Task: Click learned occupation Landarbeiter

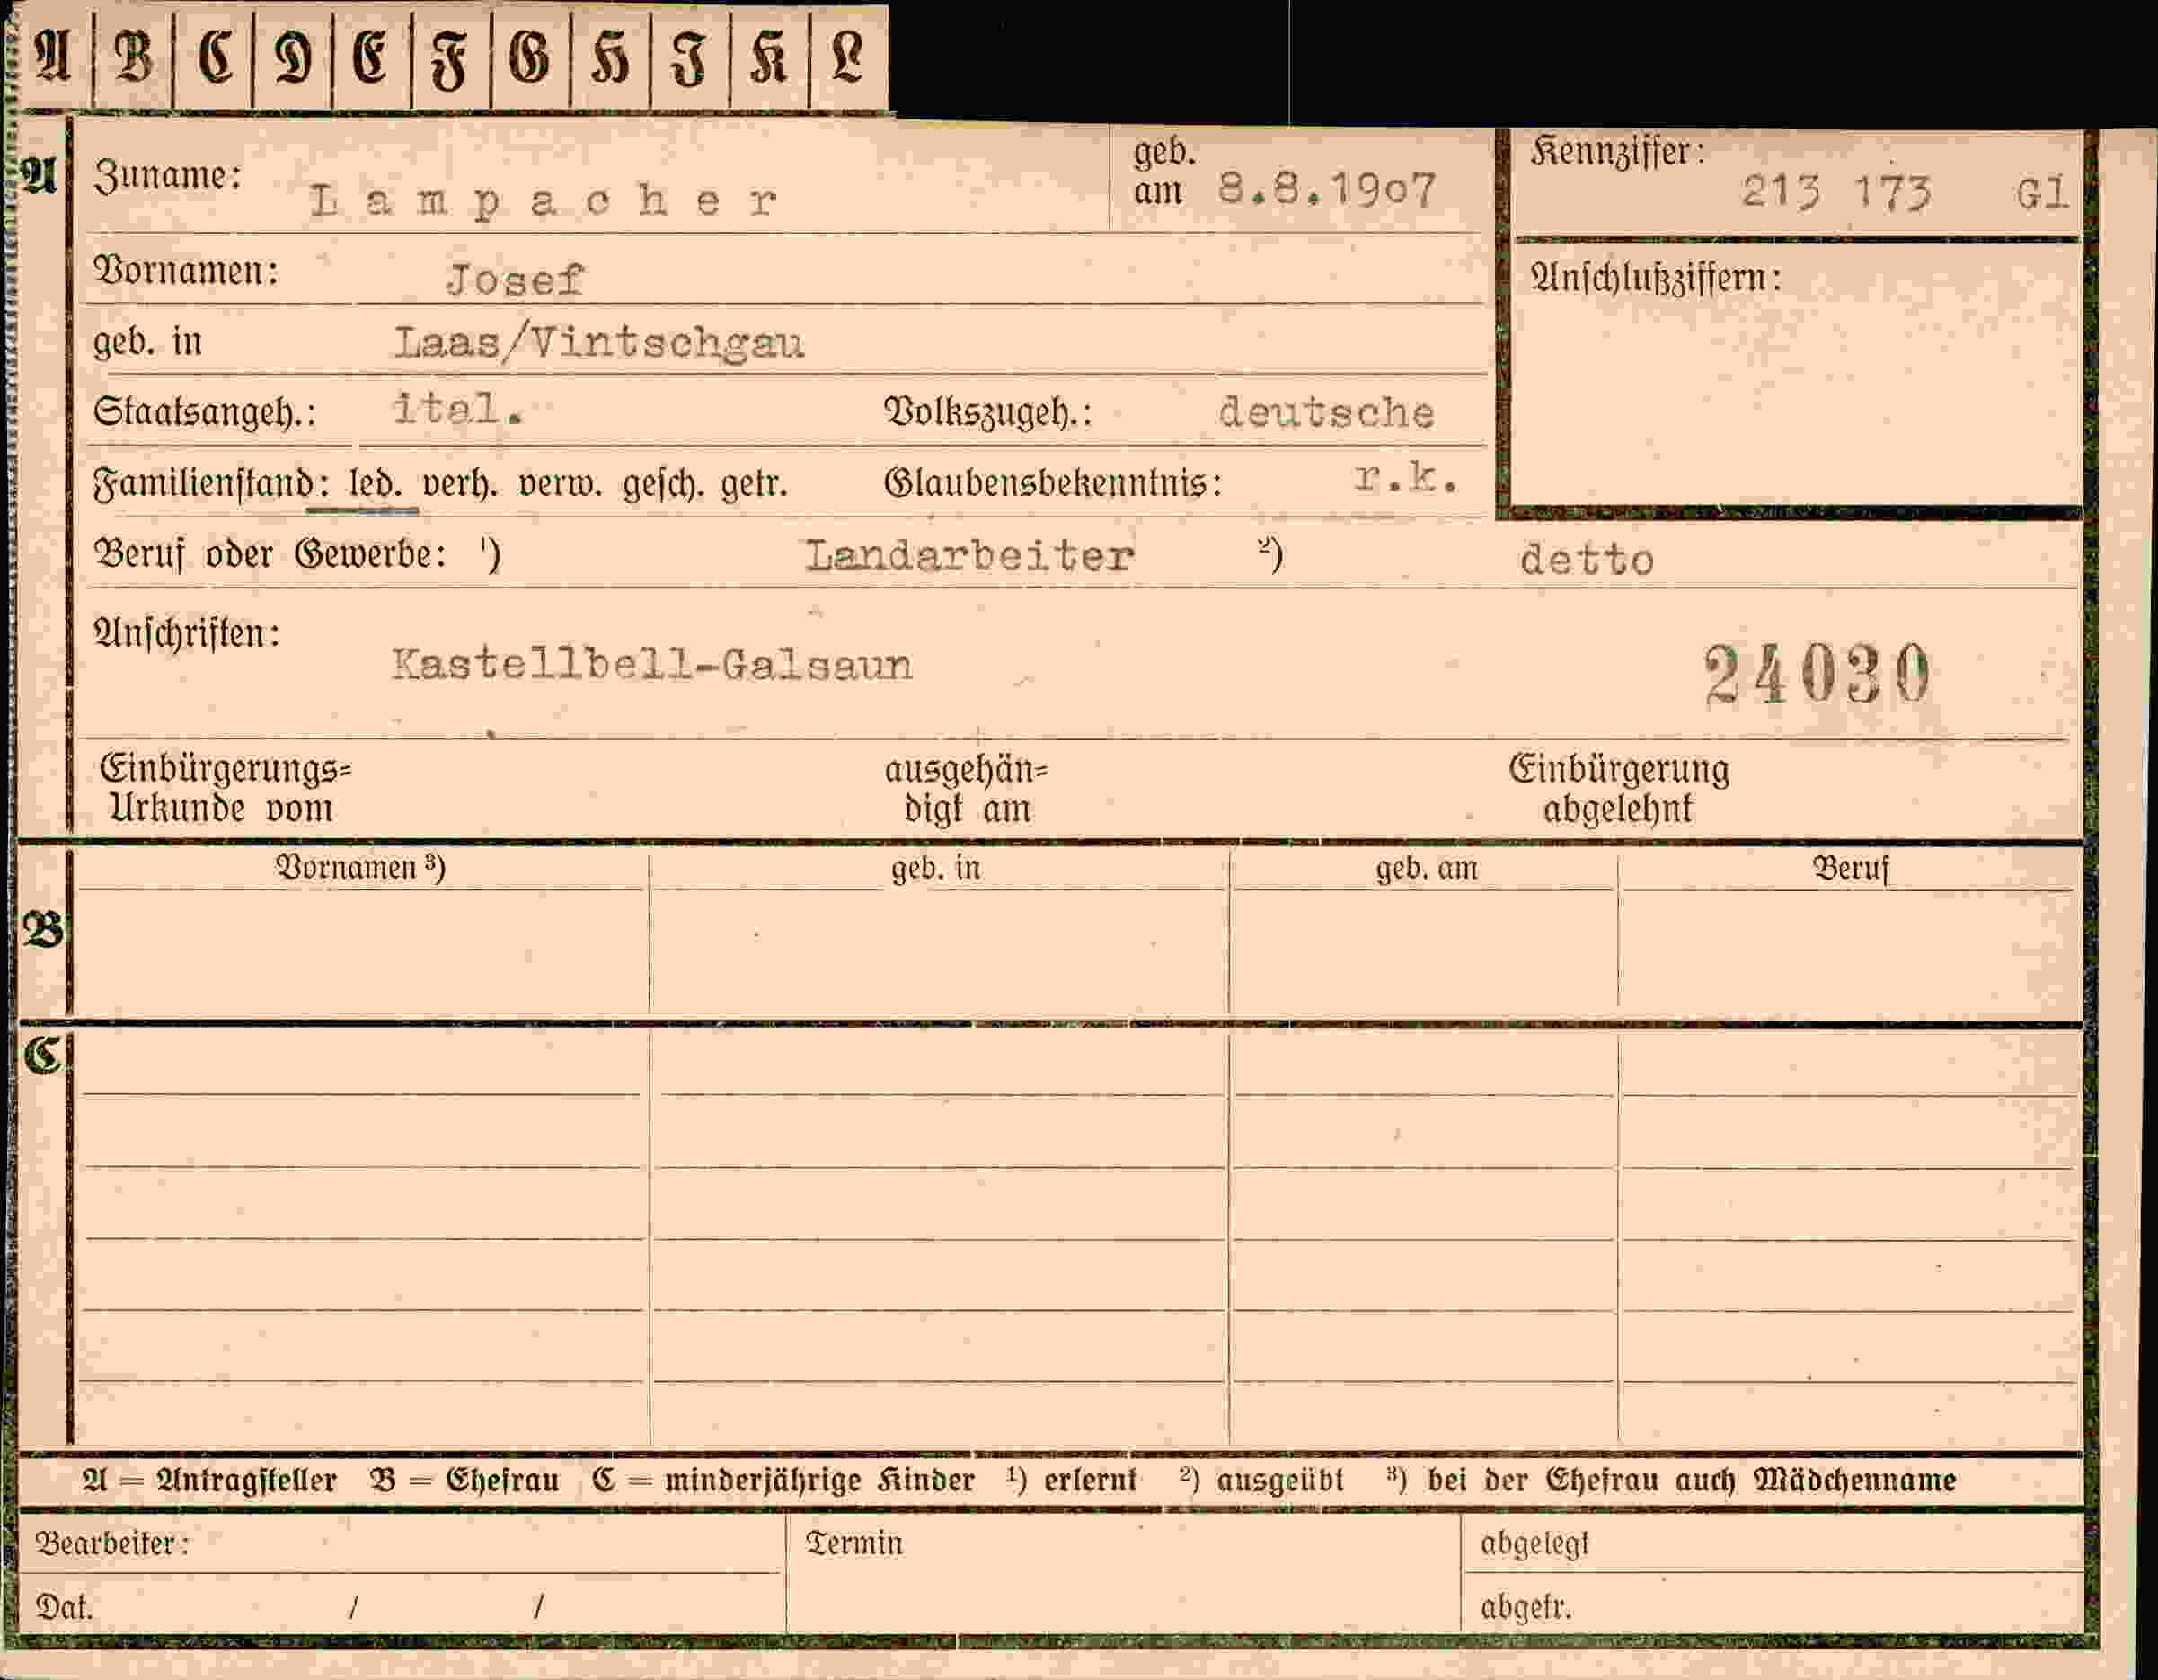Action: click(x=969, y=556)
